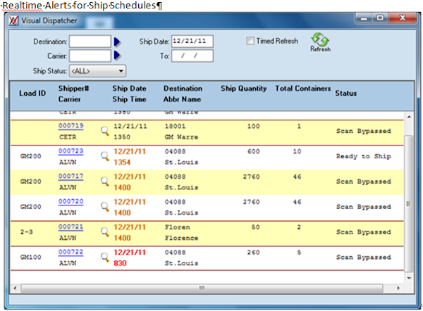423x311 pixels.
Task: Click Load ID 2-3 cell
Action: (27, 231)
